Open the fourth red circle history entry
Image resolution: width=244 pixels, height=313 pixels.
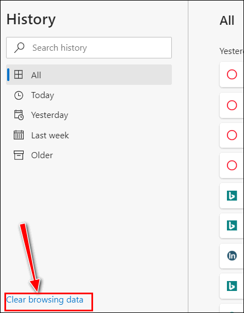point(231,165)
